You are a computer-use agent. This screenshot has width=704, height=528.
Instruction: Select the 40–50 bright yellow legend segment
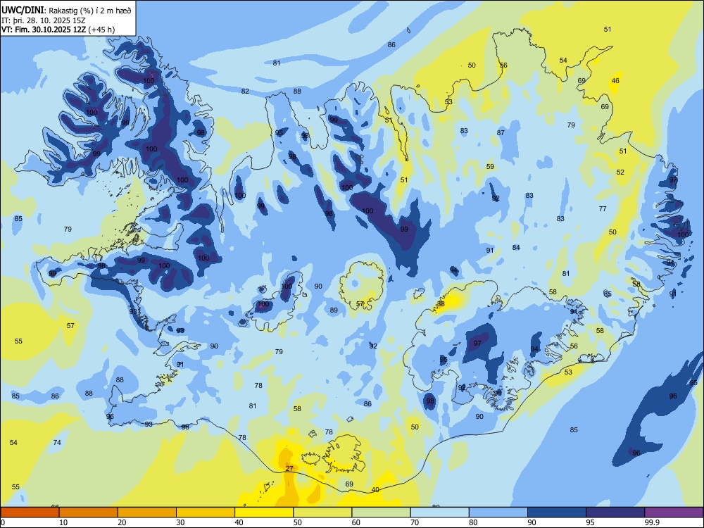coord(264,513)
